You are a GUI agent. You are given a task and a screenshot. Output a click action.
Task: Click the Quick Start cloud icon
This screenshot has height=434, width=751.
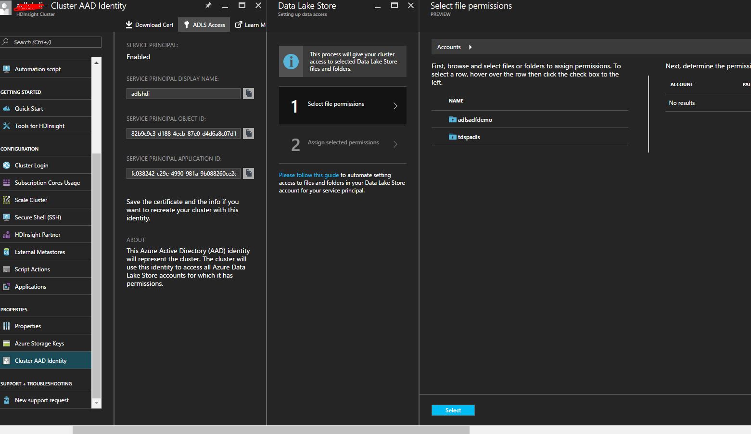coord(6,109)
